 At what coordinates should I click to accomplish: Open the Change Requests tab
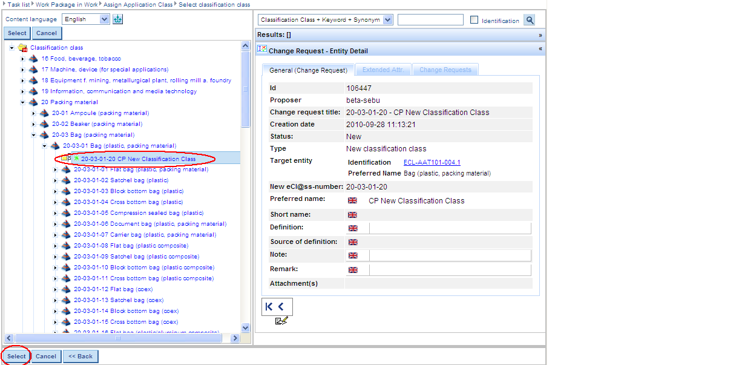[445, 70]
